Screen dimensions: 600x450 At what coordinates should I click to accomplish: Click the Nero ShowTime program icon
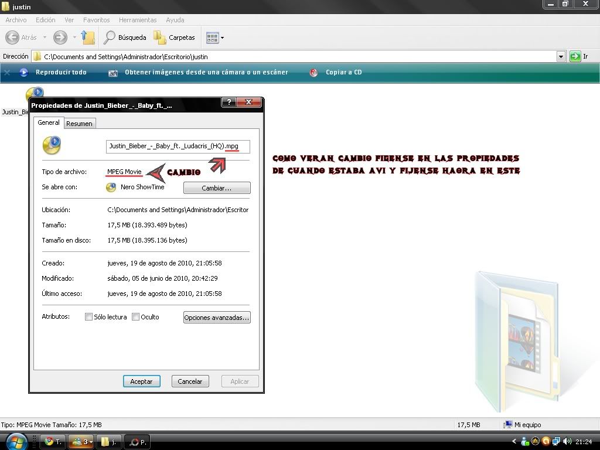click(x=111, y=187)
